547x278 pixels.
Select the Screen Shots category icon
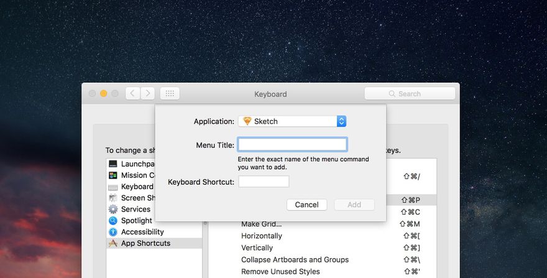click(113, 198)
